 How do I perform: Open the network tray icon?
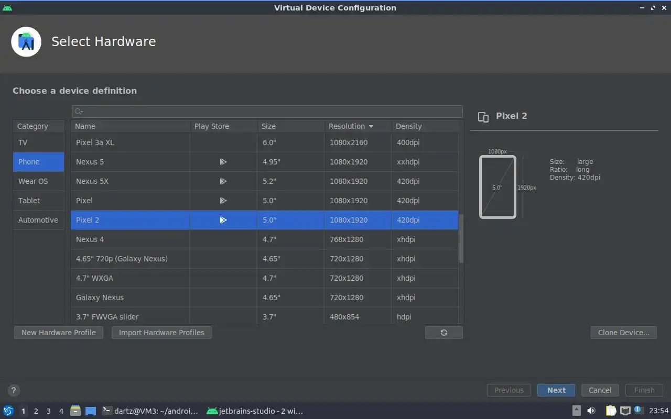(625, 411)
